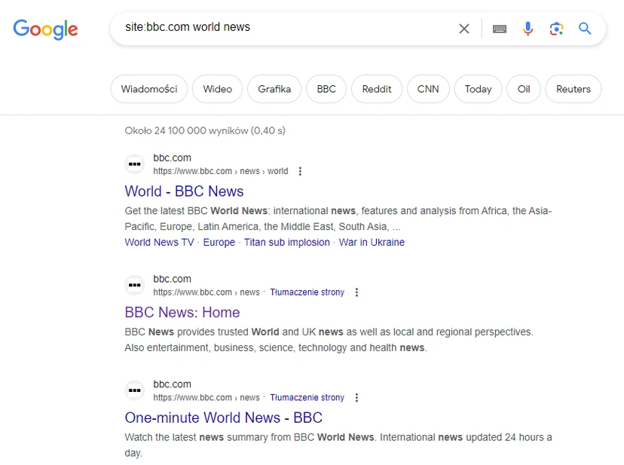Select the BBC filter chip

coord(326,89)
